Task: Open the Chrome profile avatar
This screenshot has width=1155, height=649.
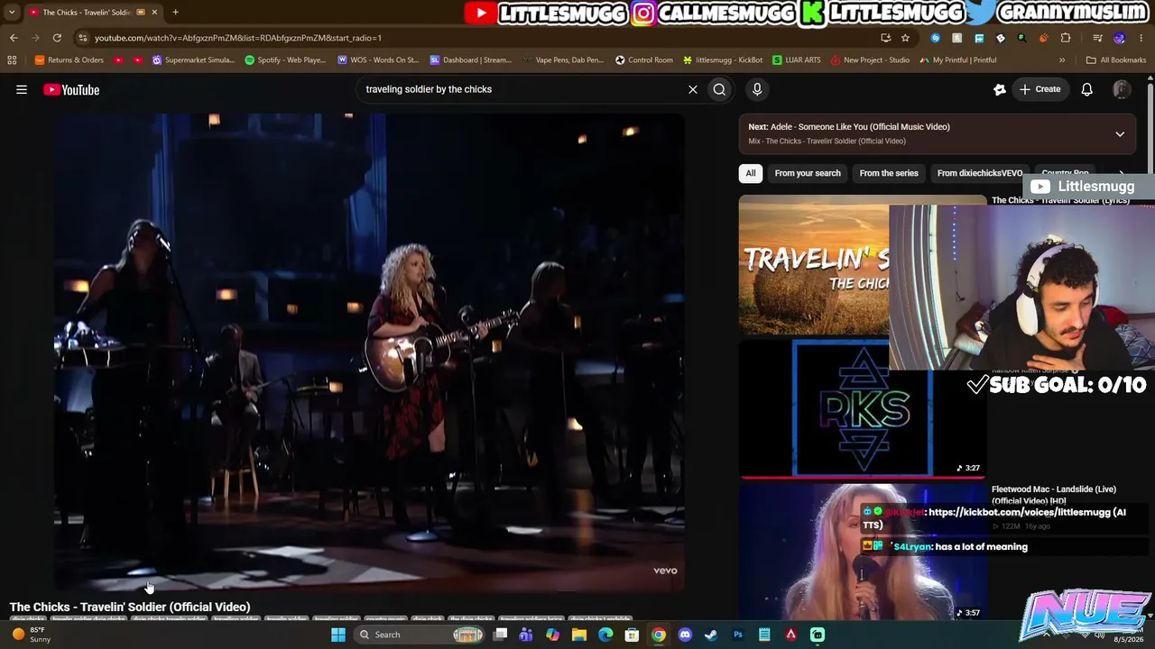Action: point(1120,38)
